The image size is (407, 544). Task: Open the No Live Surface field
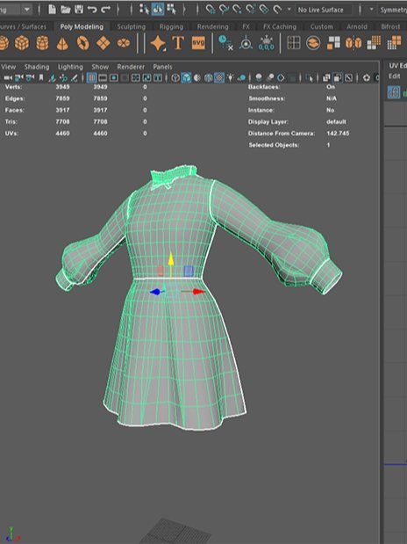pos(321,10)
